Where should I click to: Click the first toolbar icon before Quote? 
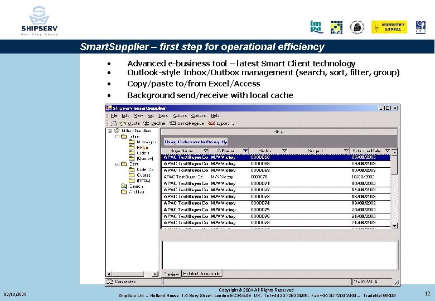pos(114,123)
